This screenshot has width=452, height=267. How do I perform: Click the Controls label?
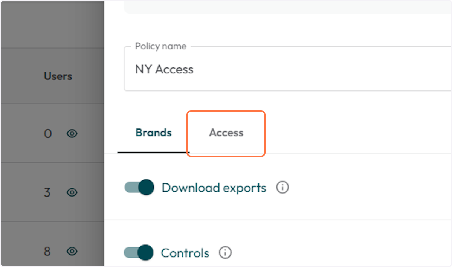click(185, 253)
